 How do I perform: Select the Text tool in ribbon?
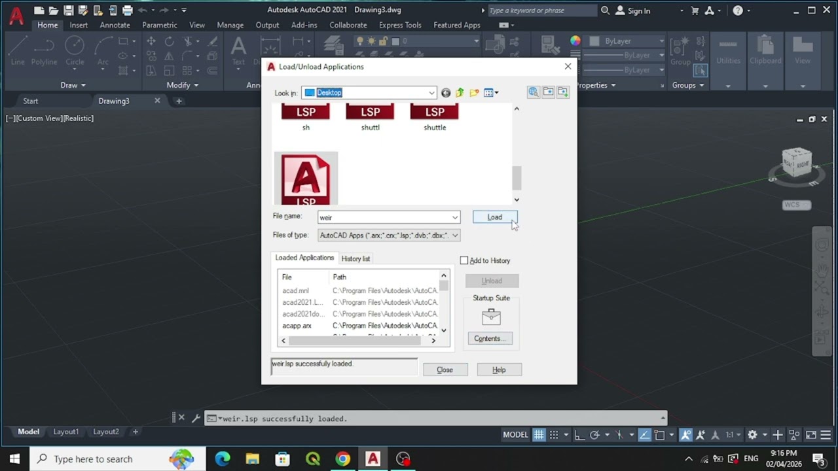[x=238, y=50]
